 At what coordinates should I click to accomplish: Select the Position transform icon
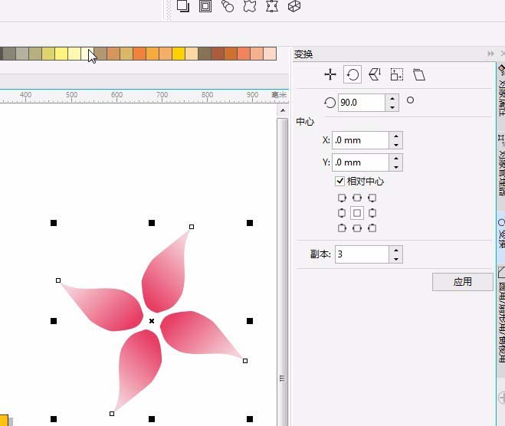330,74
